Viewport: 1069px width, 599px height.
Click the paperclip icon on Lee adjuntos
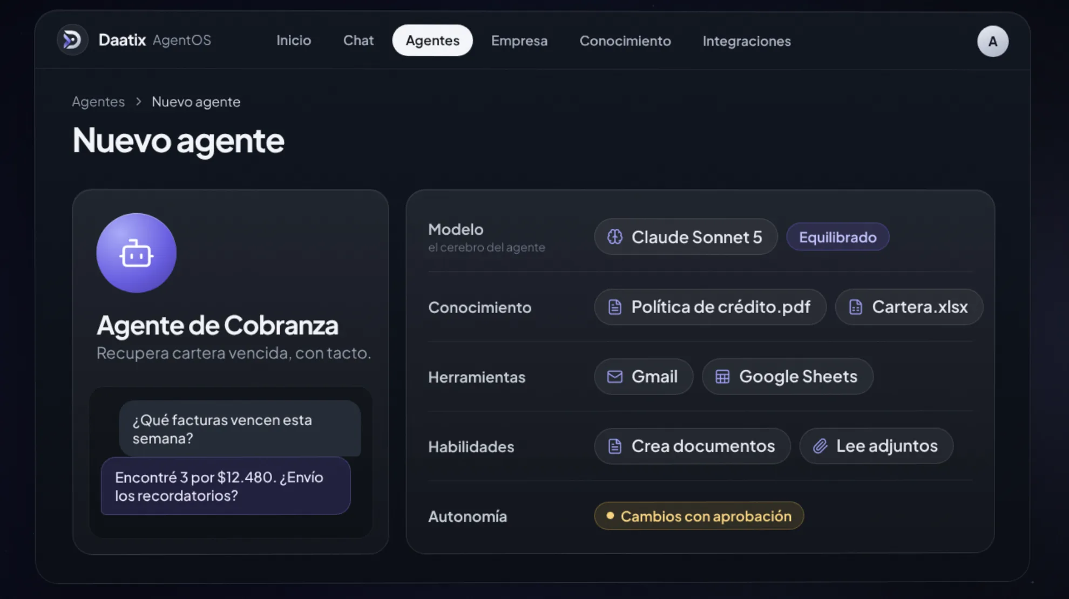coord(820,446)
